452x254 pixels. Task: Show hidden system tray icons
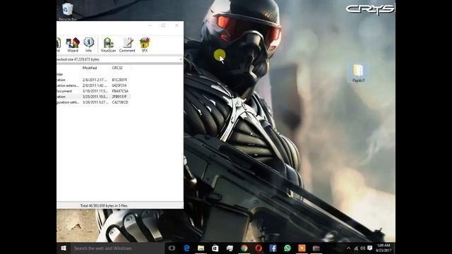(348, 248)
